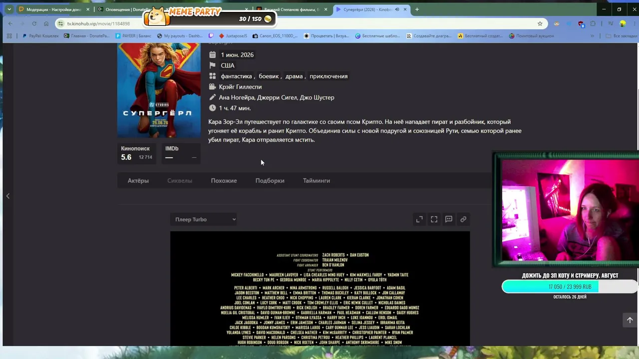This screenshot has width=639, height=359.
Task: Switch to the Василий Степанов: фильмы tab
Action: point(292,9)
